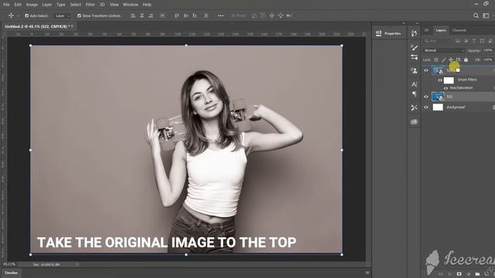
Task: Click the Align horizontal centers icon
Action: (x=142, y=15)
